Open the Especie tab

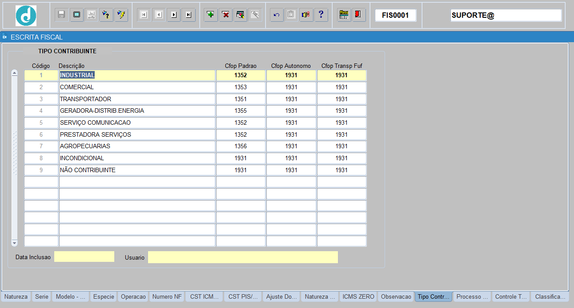click(x=104, y=297)
